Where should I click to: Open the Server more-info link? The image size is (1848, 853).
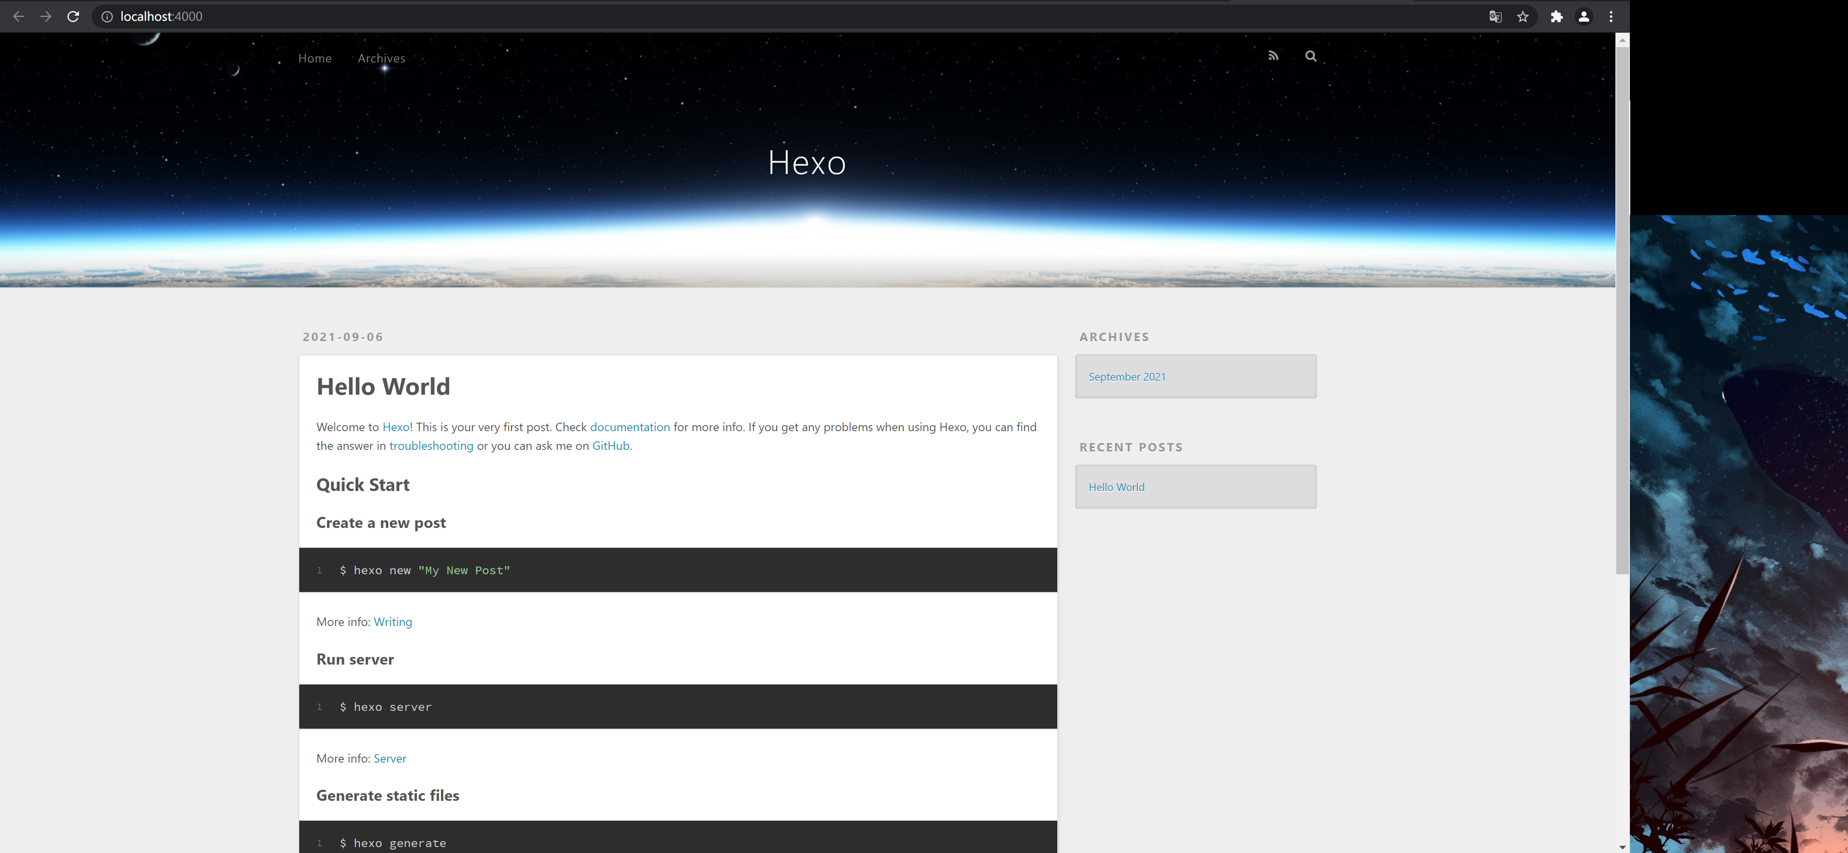[390, 758]
